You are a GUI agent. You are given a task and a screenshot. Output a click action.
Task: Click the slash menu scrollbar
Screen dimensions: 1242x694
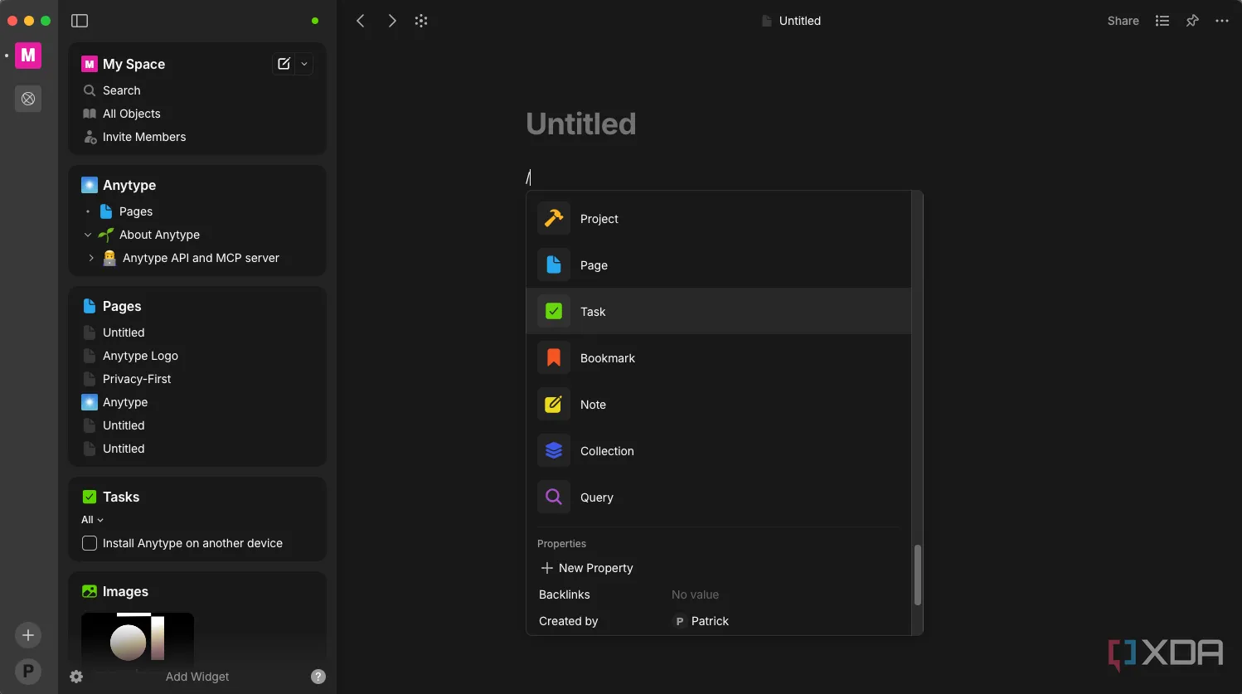[917, 575]
